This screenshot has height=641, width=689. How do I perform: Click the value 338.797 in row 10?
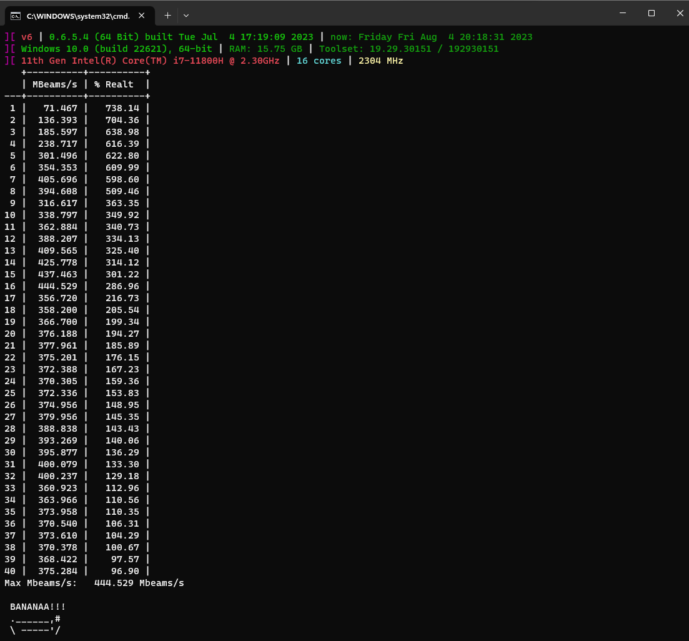click(57, 215)
